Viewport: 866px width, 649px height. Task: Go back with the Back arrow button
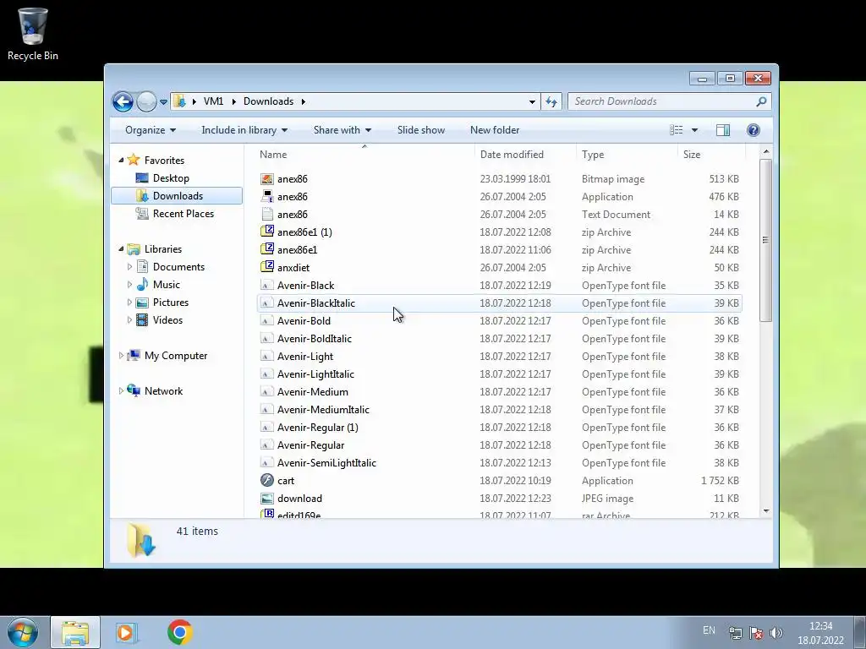tap(123, 101)
